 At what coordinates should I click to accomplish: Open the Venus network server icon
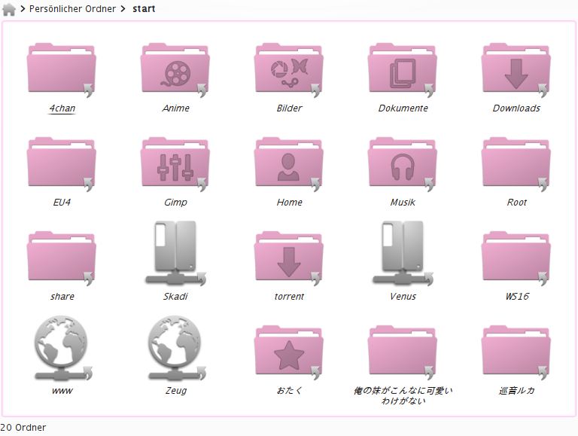(403, 254)
